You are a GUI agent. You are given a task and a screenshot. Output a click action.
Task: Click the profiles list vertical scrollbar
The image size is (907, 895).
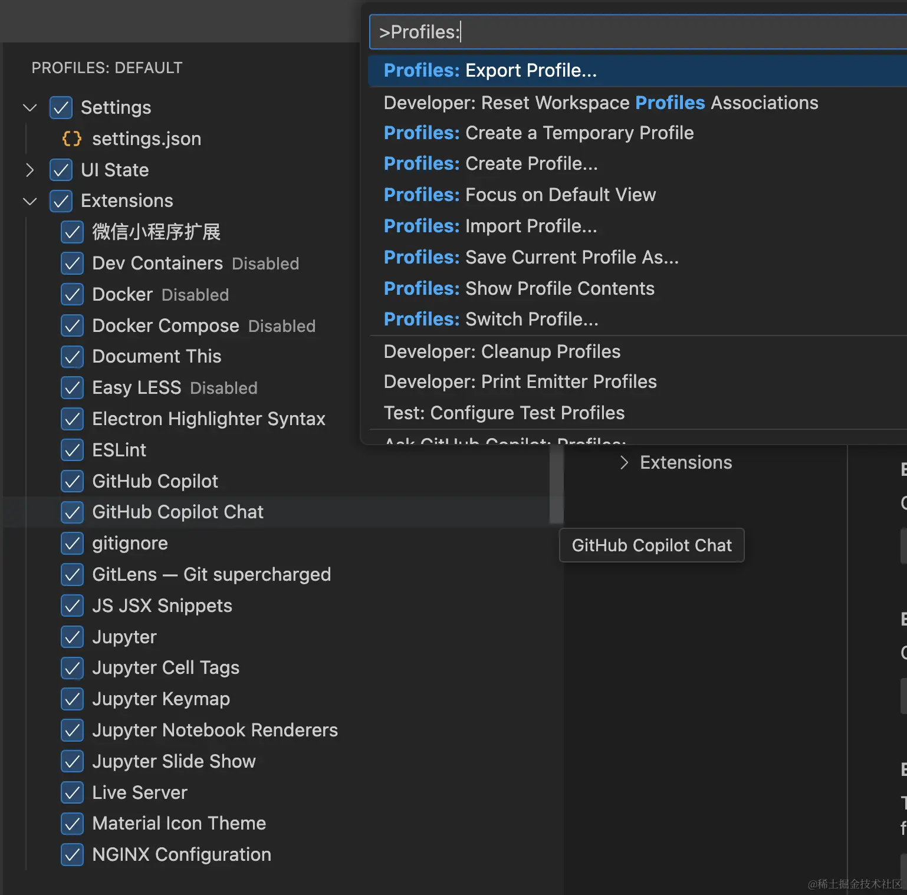click(x=556, y=485)
